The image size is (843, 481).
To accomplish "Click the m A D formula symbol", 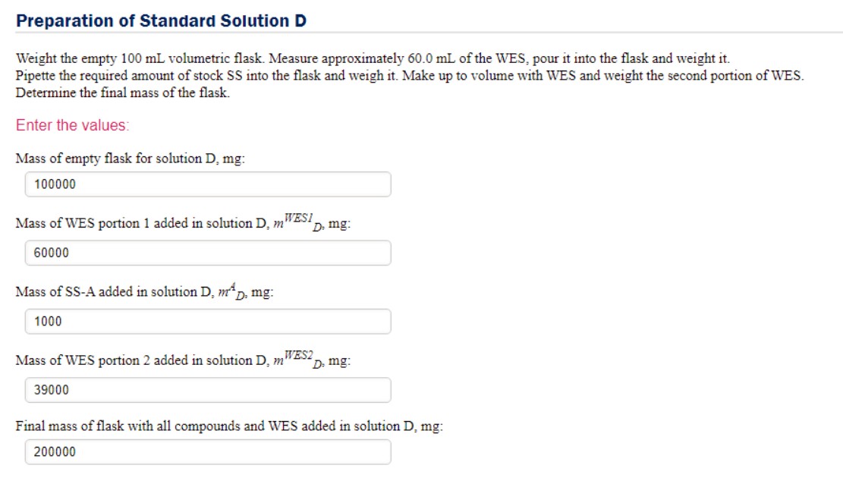I will (232, 291).
